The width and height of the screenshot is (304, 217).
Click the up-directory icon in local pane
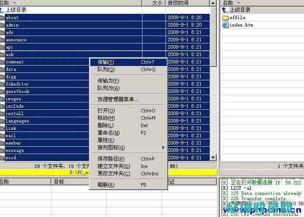(2, 10)
